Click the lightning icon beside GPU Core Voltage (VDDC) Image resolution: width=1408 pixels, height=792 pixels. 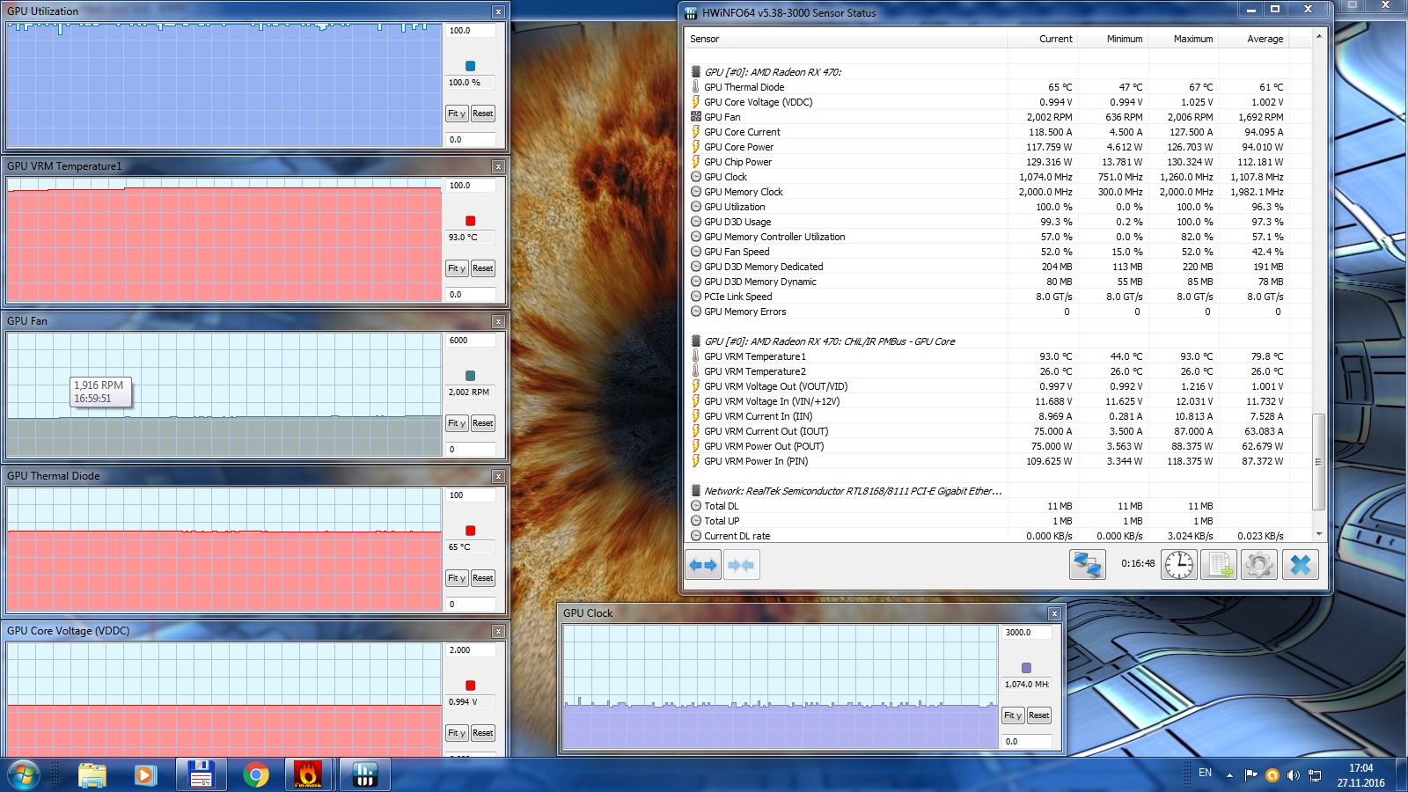point(695,102)
